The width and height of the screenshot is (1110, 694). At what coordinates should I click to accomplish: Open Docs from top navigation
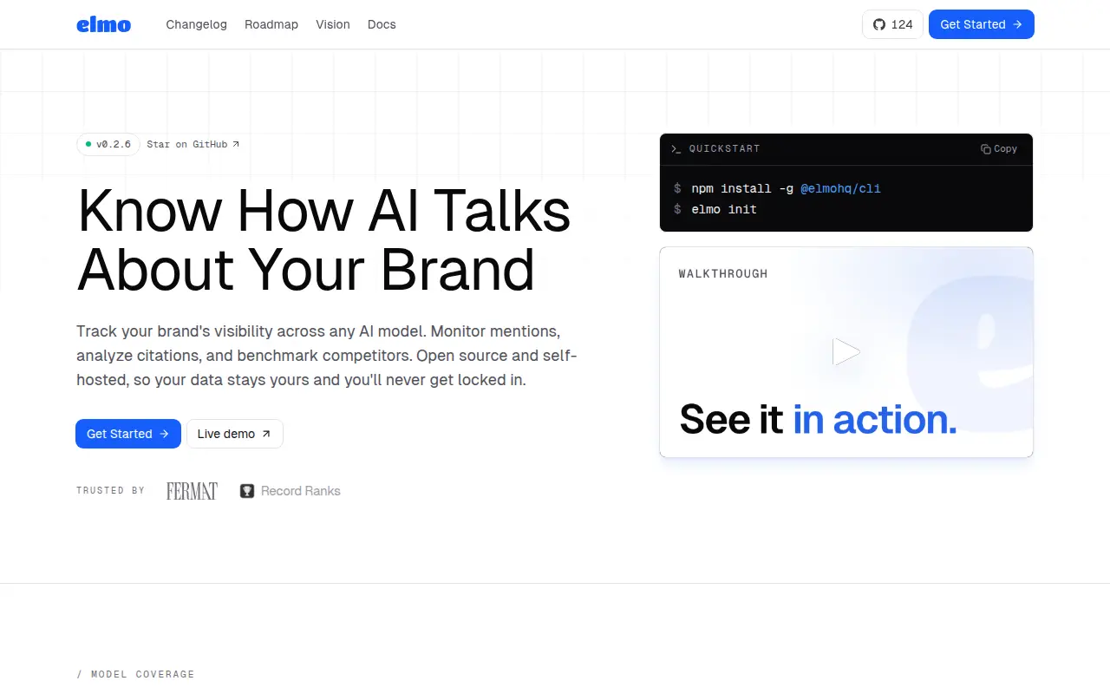(x=382, y=24)
